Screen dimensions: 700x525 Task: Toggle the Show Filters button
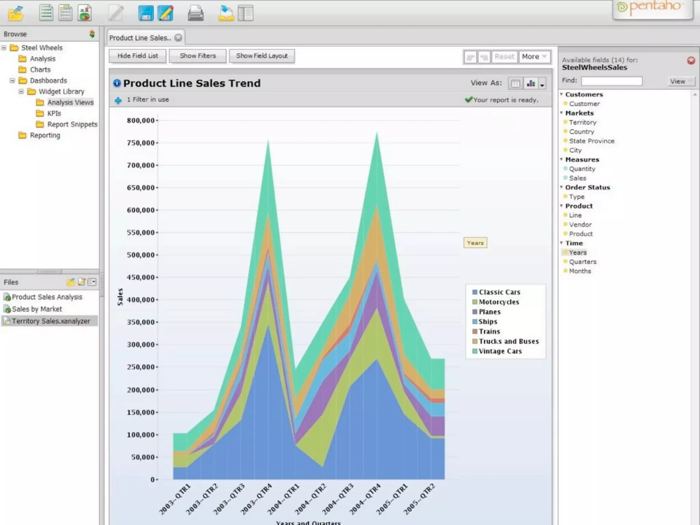point(198,56)
